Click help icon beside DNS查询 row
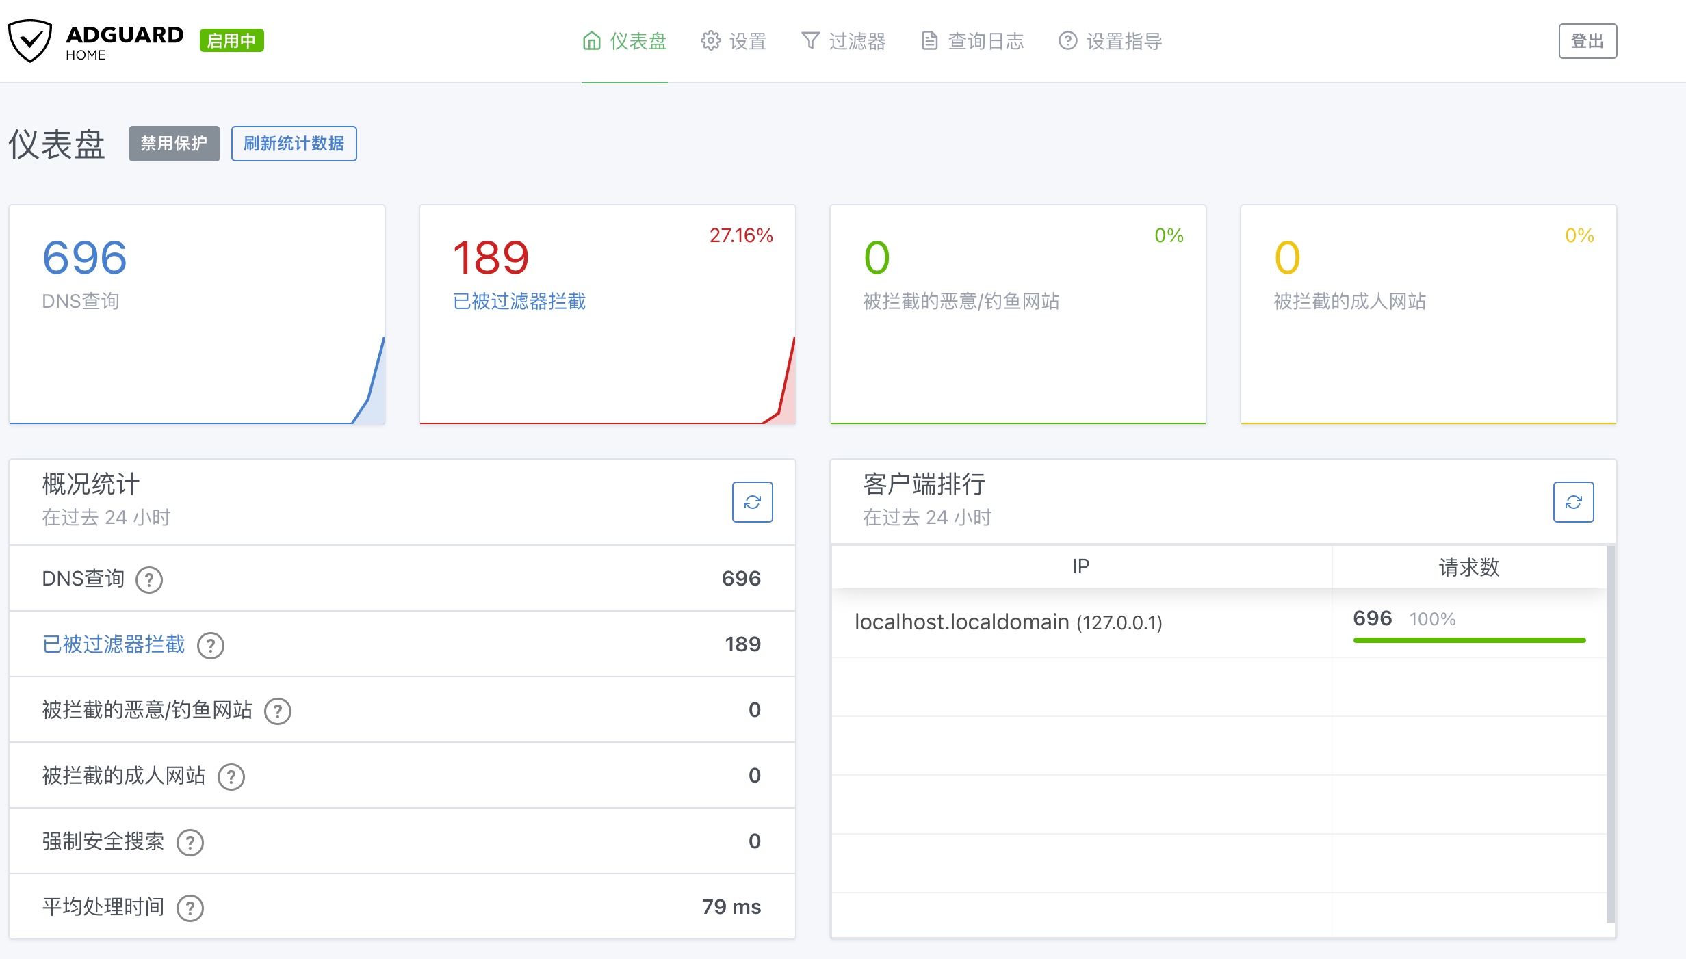Viewport: 1686px width, 959px height. point(149,580)
